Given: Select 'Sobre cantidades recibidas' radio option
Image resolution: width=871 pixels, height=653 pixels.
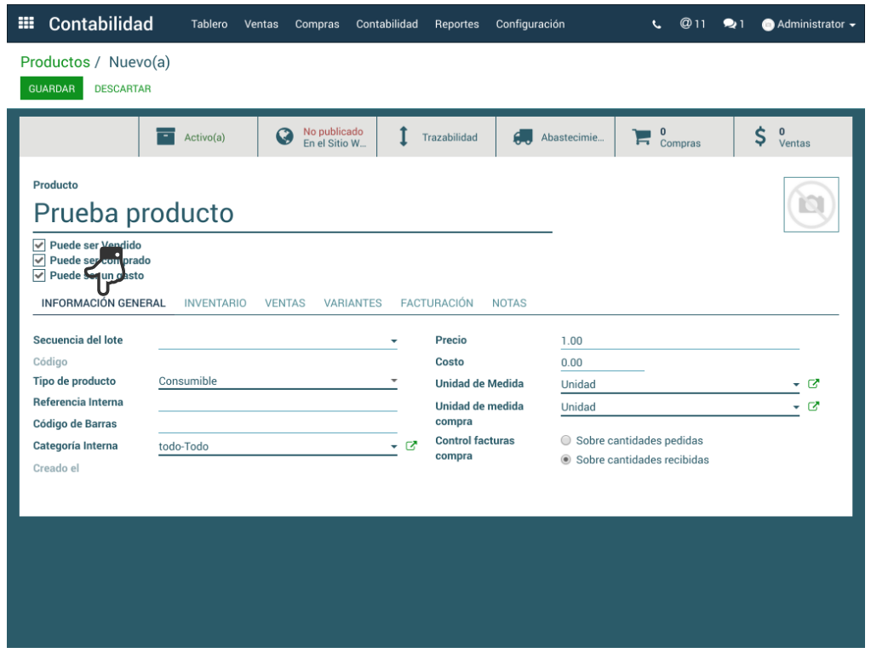Looking at the screenshot, I should point(566,460).
